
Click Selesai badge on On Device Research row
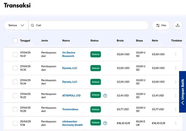(96, 54)
